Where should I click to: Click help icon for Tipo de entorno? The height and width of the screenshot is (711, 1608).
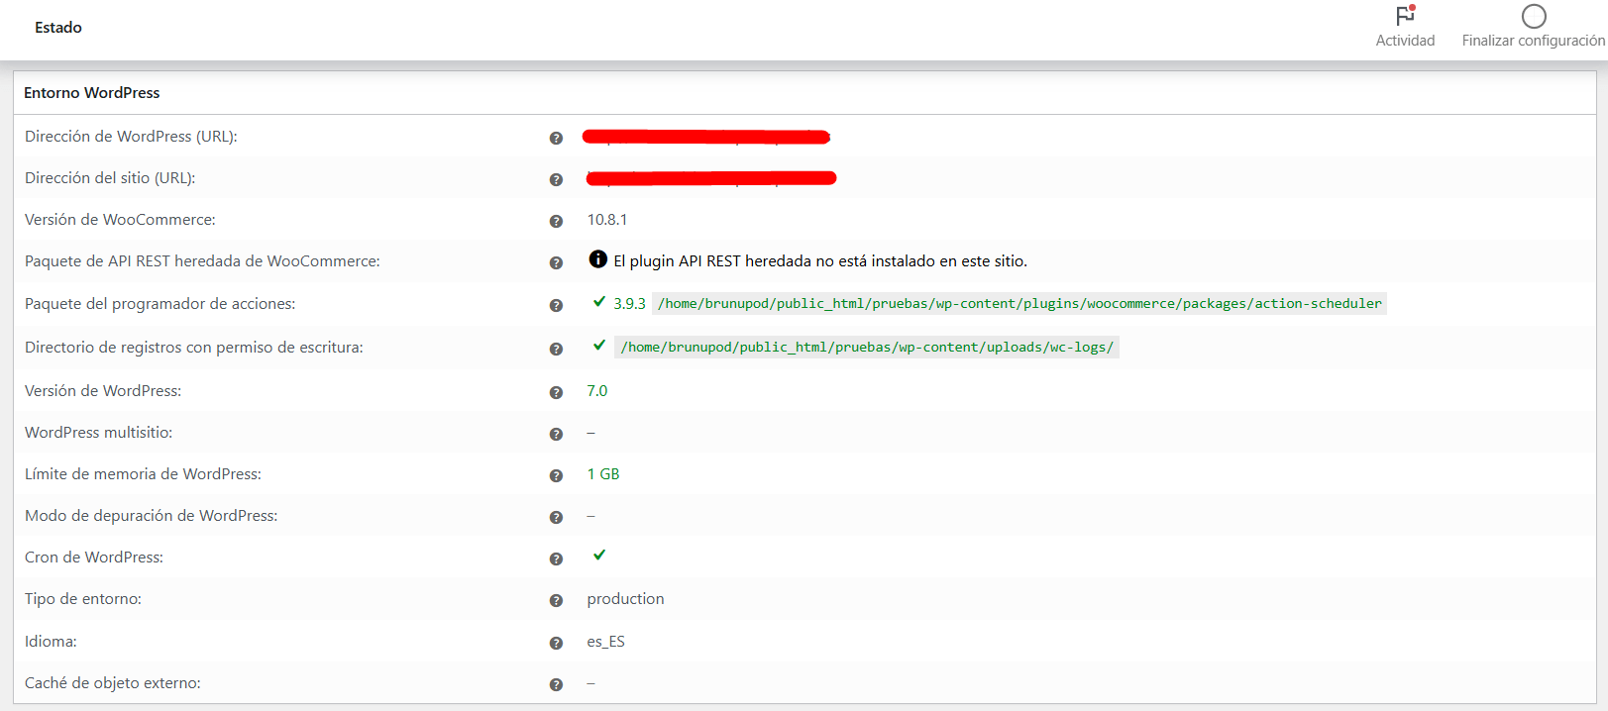[x=556, y=600]
